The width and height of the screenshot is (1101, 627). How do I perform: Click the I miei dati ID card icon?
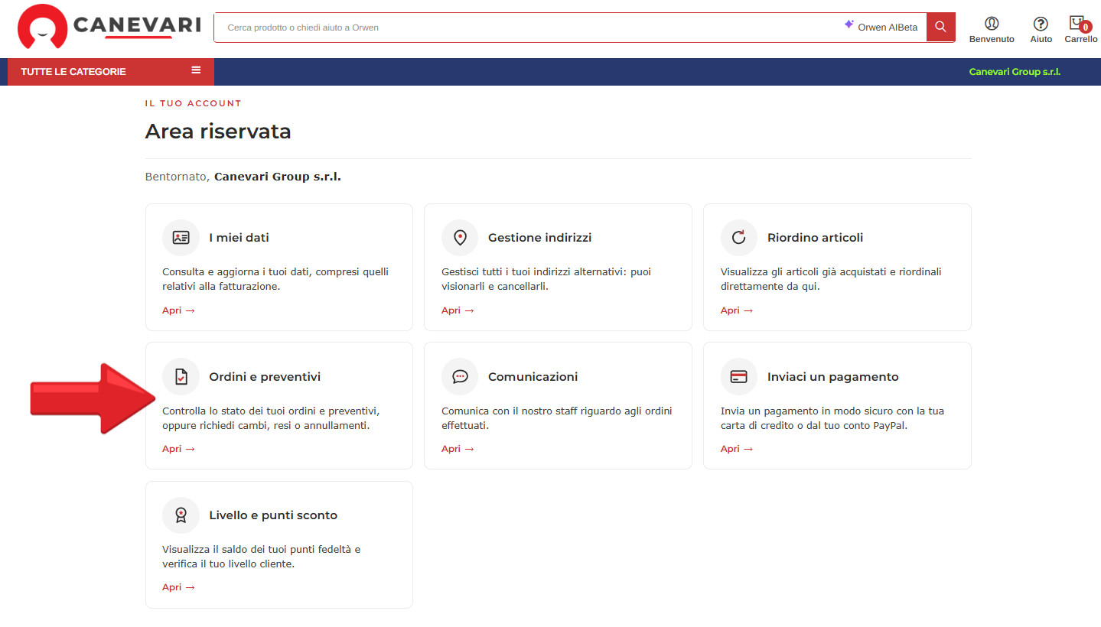coord(181,238)
